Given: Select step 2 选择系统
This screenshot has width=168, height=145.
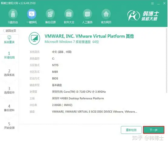Looking at the screenshot, I should pos(9,73).
